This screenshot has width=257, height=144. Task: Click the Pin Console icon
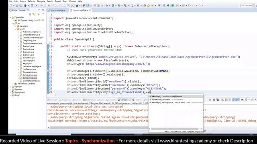[x=242, y=100]
